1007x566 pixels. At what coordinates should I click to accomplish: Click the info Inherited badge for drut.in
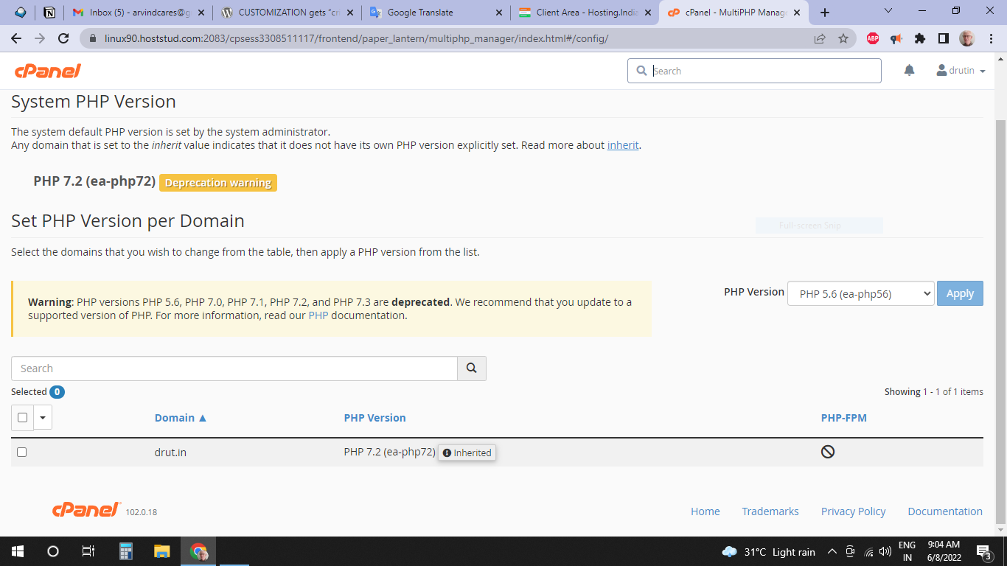467,453
